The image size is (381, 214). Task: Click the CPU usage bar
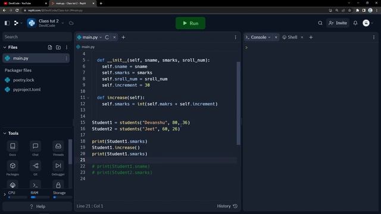[x=17, y=197]
